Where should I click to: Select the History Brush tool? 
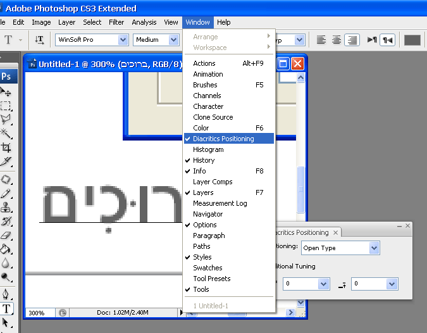(6, 222)
